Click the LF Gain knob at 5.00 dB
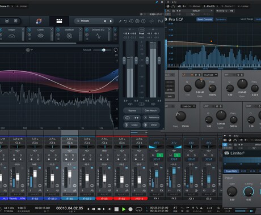This screenshot has width=261, height=215. [x=200, y=84]
